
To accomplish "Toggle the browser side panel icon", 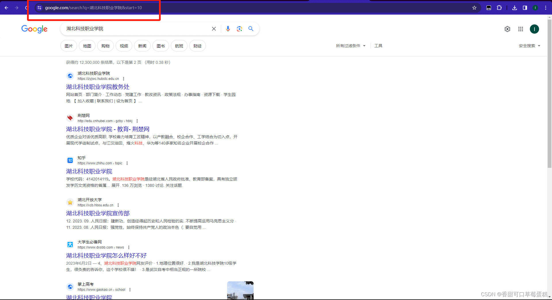I will tap(525, 8).
